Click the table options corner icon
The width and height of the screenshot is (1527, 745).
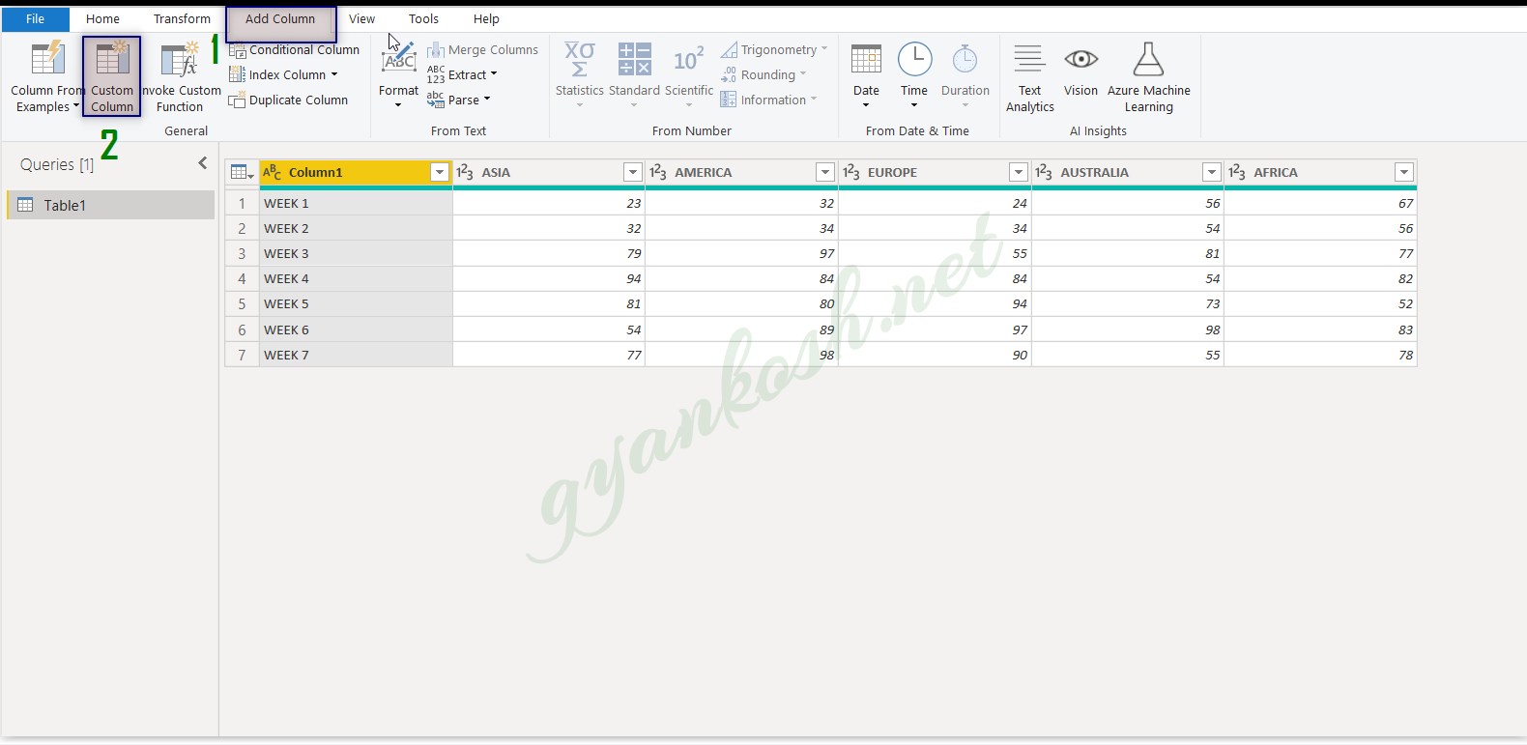click(242, 173)
